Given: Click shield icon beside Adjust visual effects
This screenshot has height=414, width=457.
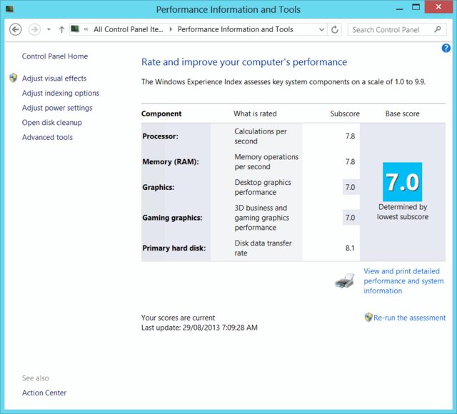Looking at the screenshot, I should 13,78.
